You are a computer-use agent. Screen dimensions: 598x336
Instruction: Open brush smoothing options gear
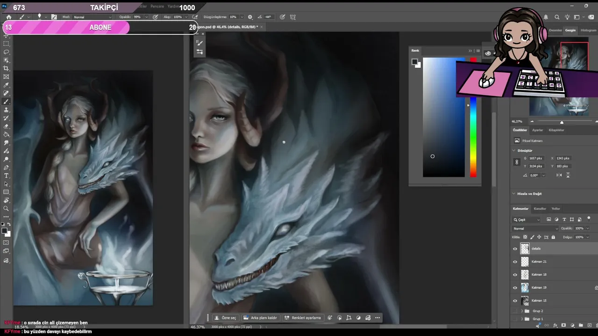tap(250, 17)
